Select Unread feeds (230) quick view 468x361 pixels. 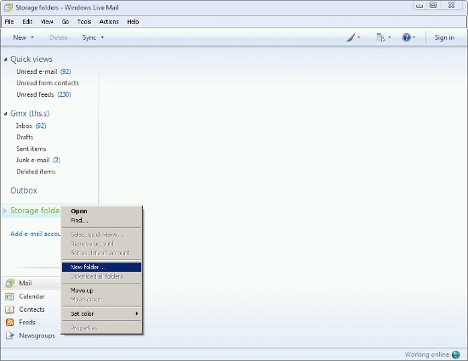click(43, 94)
